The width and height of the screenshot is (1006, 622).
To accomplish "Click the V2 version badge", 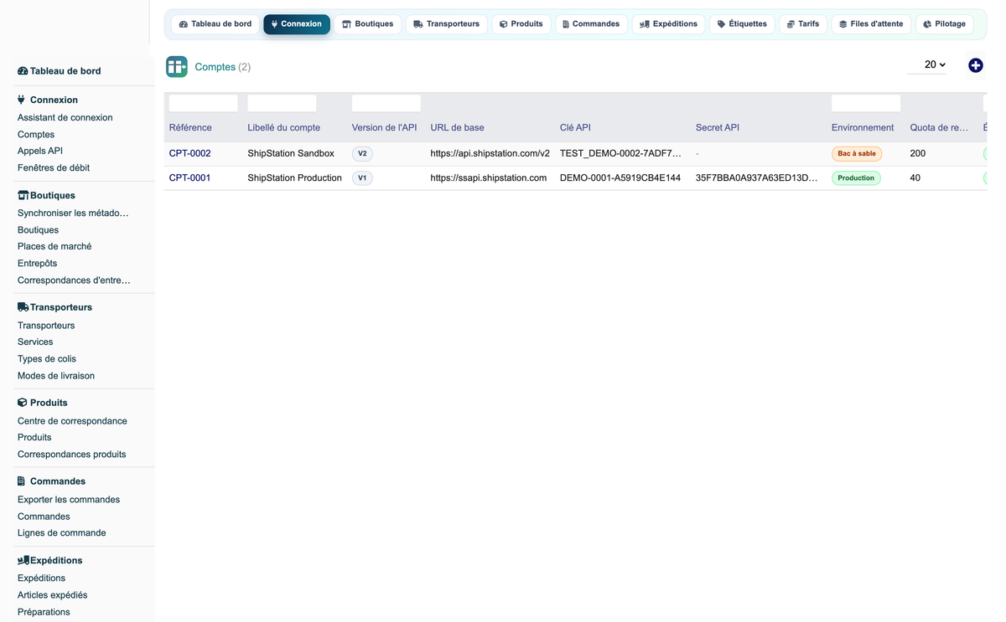I will (362, 154).
